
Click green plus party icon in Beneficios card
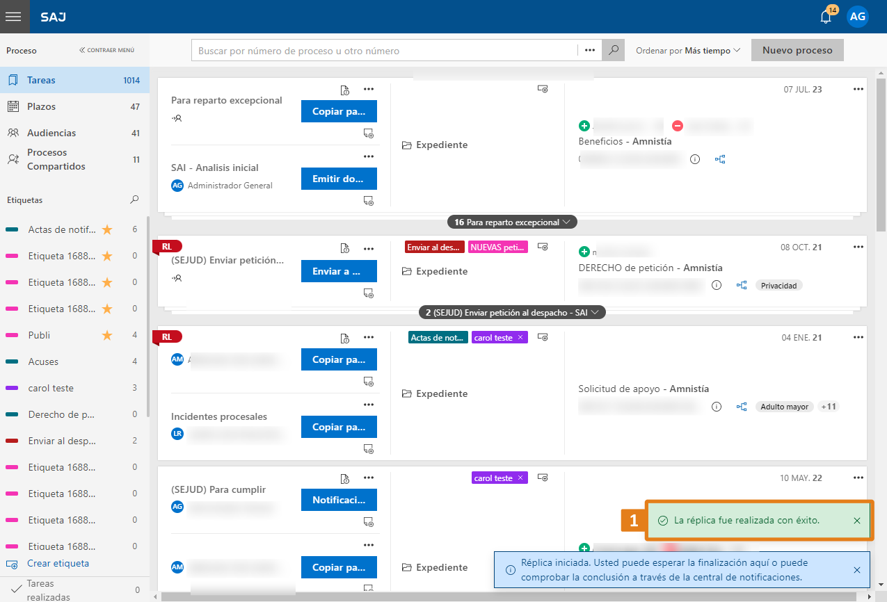click(584, 126)
